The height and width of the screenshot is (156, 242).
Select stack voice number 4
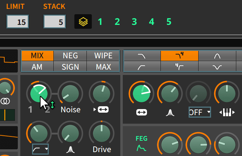pyautogui.click(x=152, y=22)
